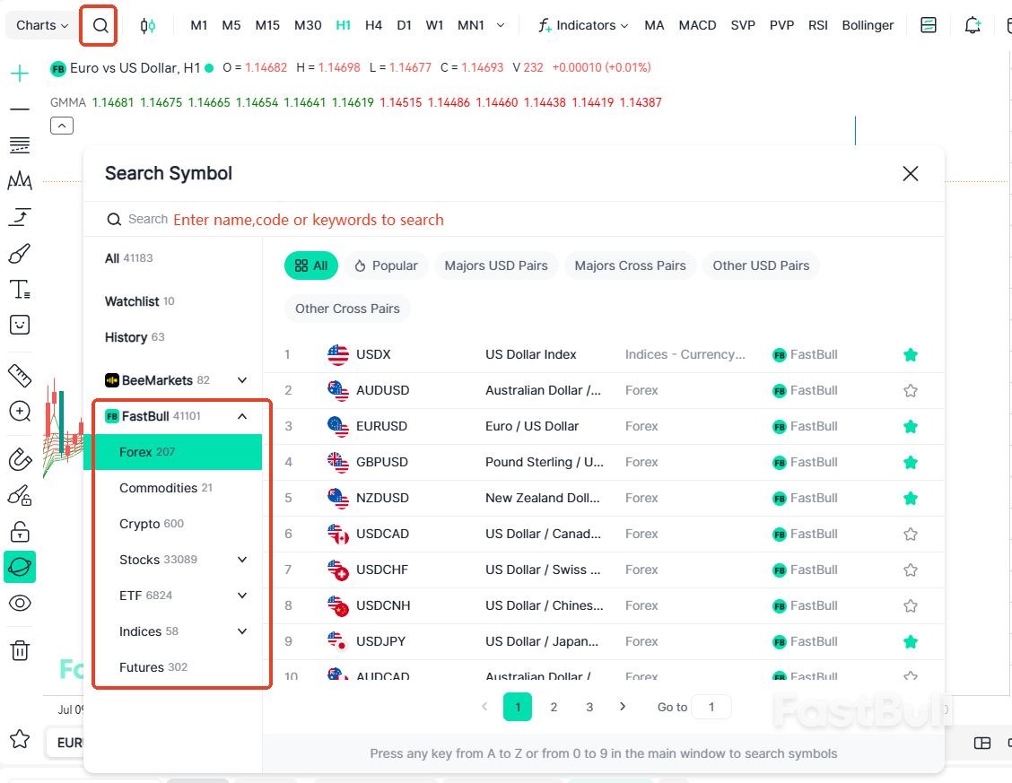Toggle drawings visibility eye icon

20,603
